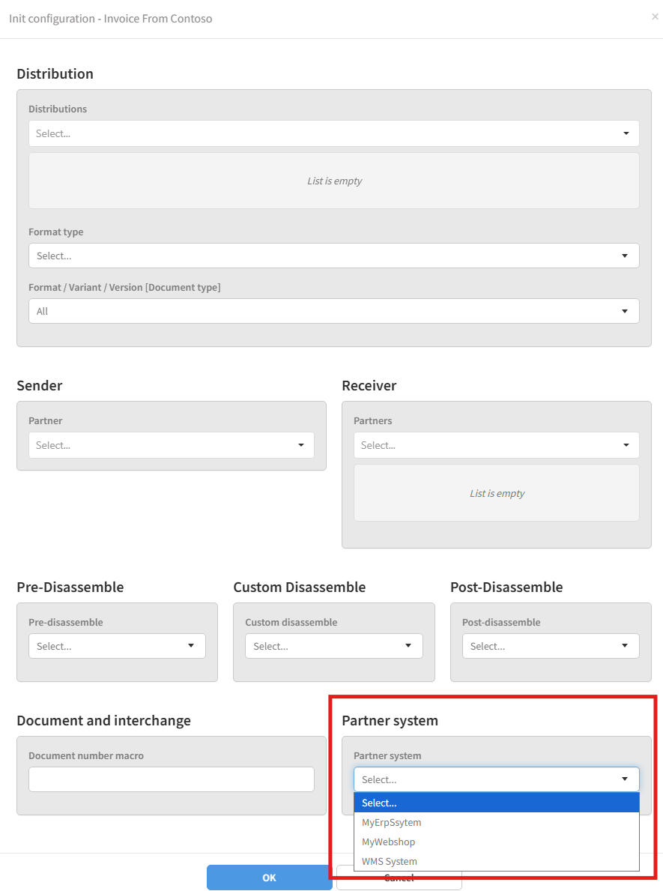Click the Distributions dropdown arrow icon
This screenshot has height=891, width=663.
626,133
